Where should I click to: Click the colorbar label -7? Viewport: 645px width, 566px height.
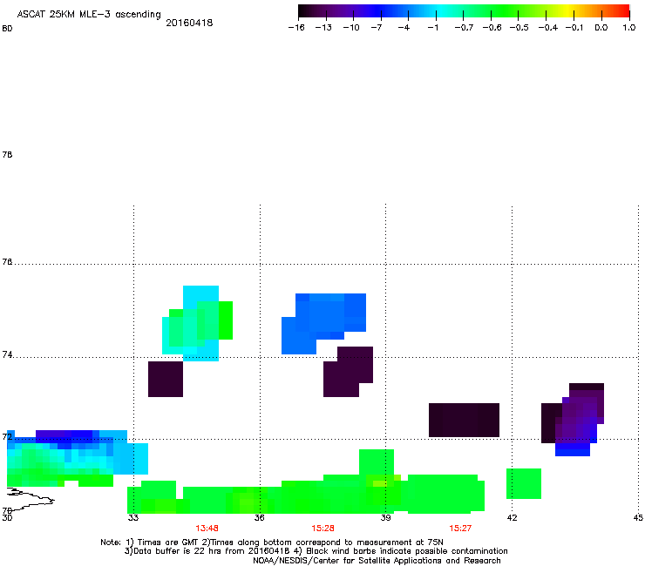(377, 28)
